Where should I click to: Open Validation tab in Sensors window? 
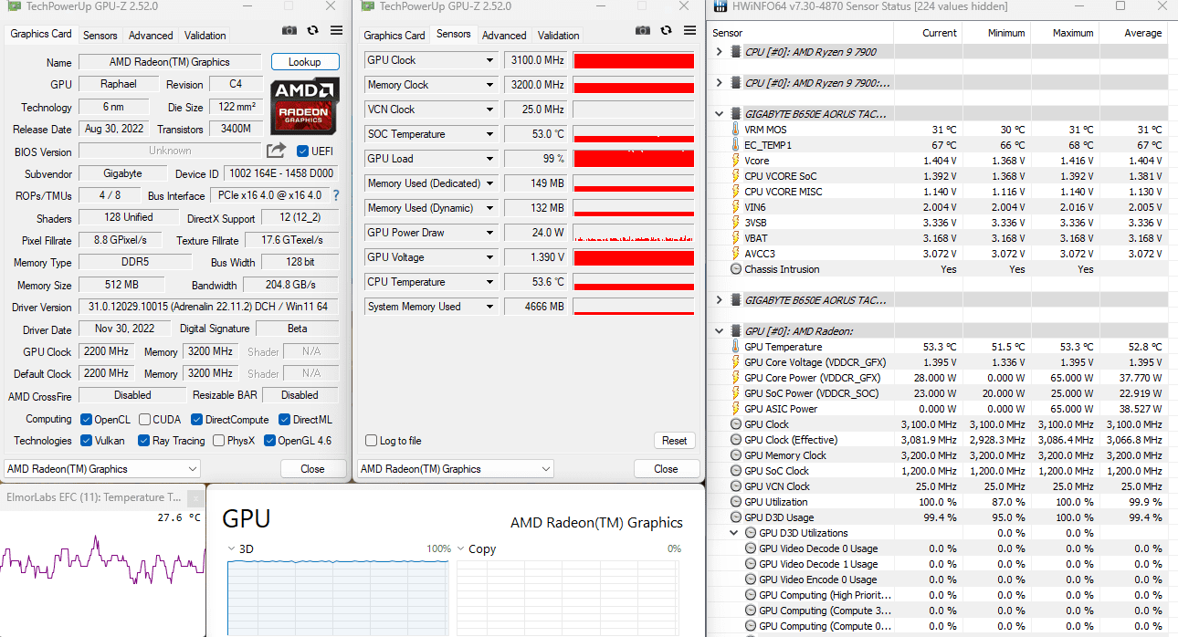pyautogui.click(x=558, y=36)
